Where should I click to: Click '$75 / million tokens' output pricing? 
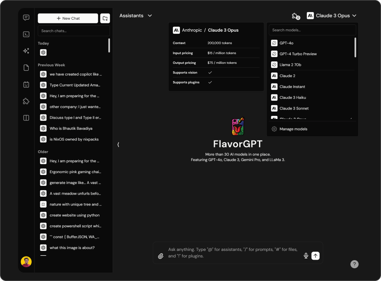tap(222, 63)
